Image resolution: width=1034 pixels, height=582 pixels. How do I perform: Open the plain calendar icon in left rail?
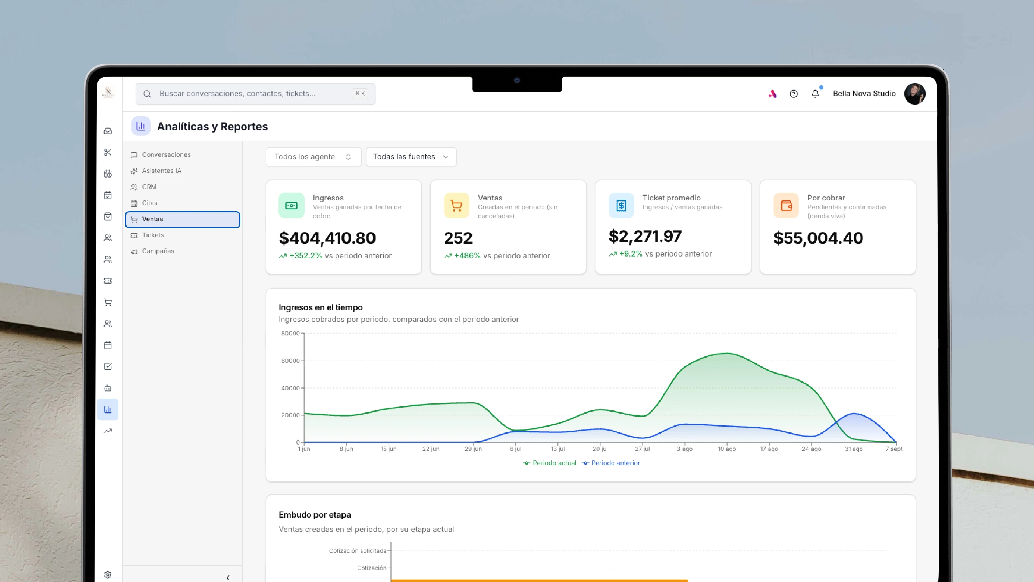(x=108, y=345)
